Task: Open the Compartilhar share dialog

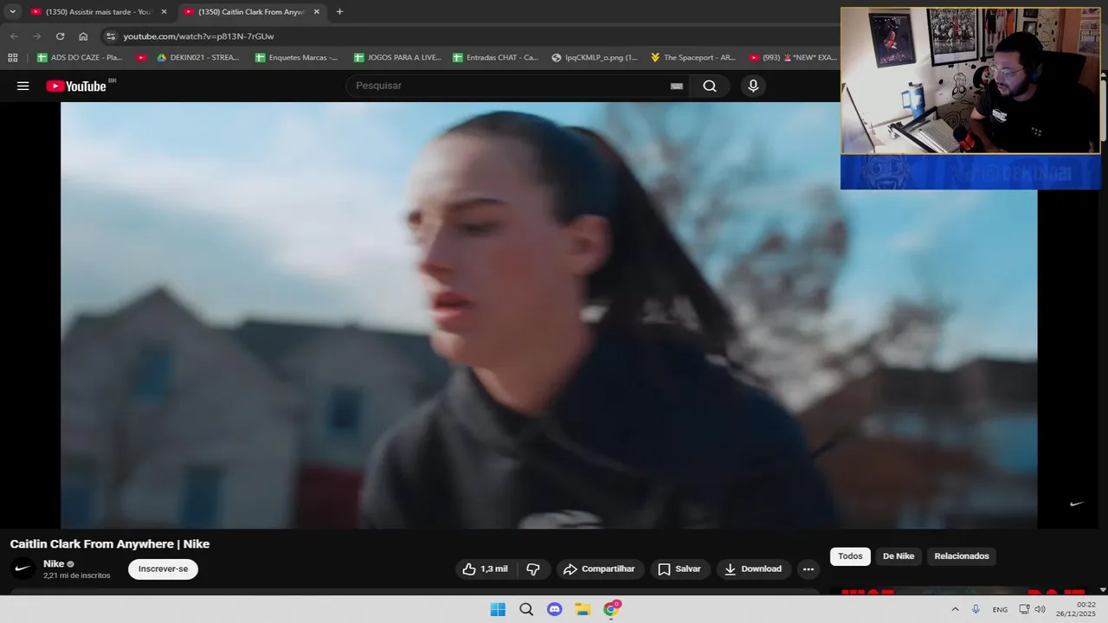Action: tap(599, 569)
